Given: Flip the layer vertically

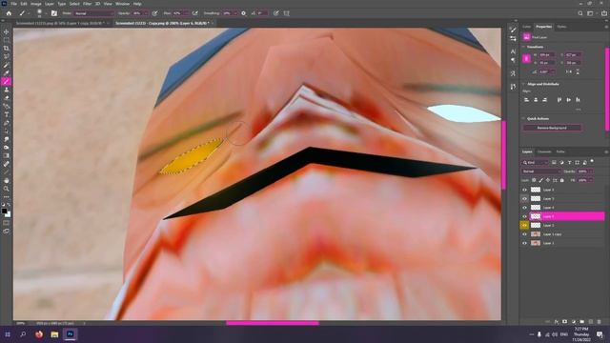Looking at the screenshot, I should (x=578, y=72).
